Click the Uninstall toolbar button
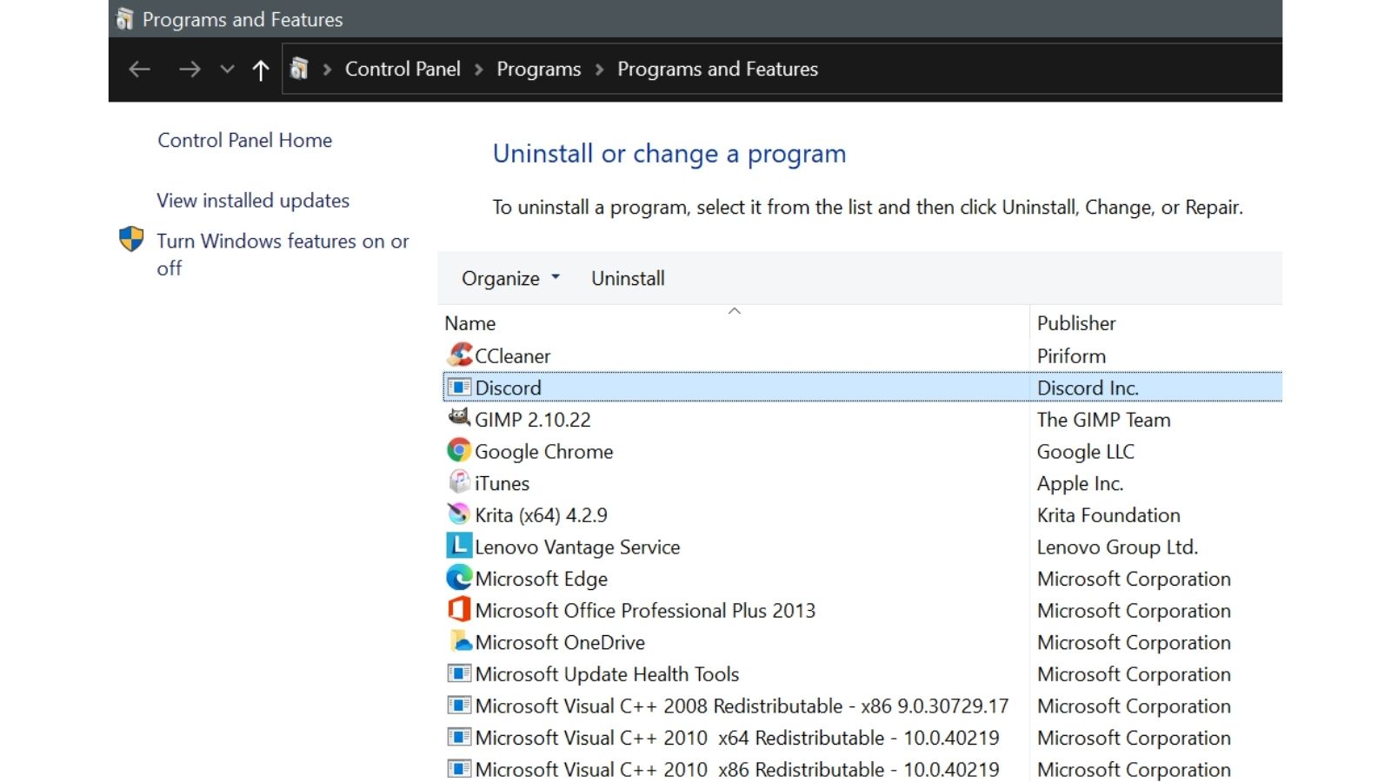 tap(628, 278)
